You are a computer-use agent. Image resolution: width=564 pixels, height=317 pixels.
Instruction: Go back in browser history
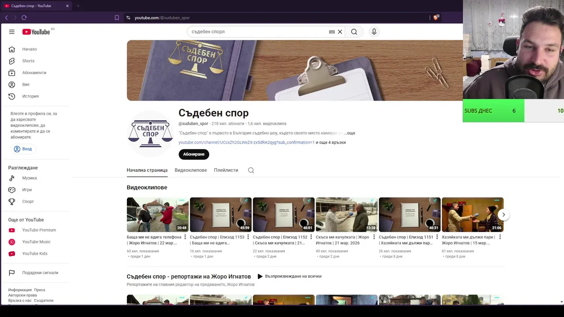(6, 18)
